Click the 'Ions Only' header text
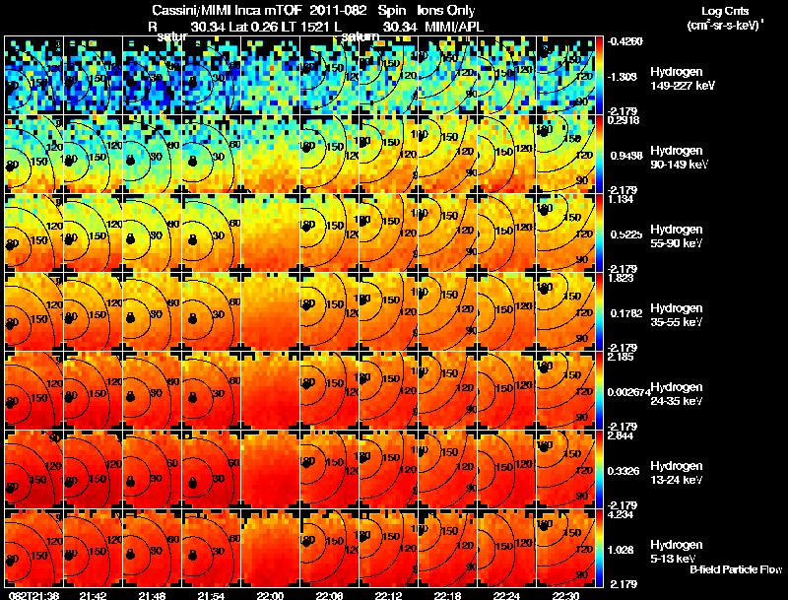 [x=446, y=11]
